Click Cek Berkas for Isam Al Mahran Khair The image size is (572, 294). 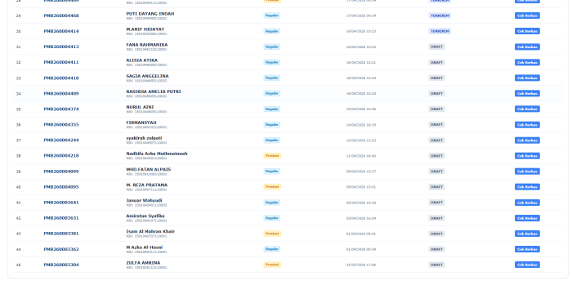tap(527, 234)
